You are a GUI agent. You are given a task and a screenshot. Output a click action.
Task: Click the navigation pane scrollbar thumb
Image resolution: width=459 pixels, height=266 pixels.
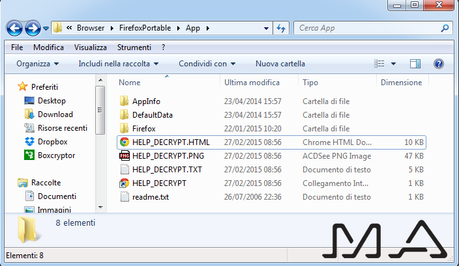[100, 110]
